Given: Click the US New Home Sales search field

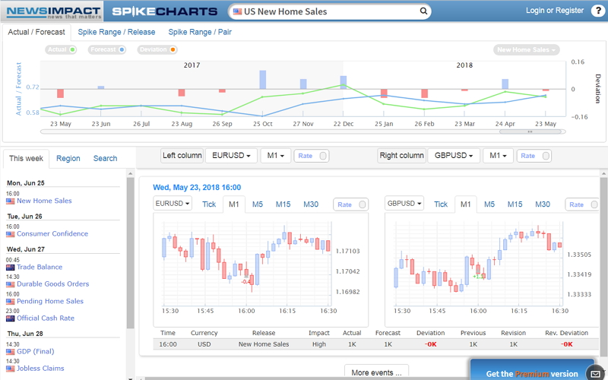Looking at the screenshot, I should [329, 11].
